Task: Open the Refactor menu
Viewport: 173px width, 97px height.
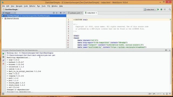Action: [32, 6]
